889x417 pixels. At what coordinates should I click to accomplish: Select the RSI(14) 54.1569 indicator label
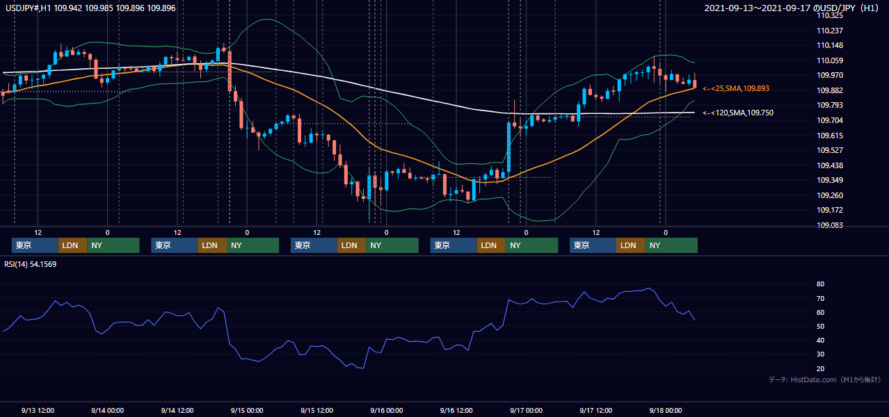tap(31, 264)
